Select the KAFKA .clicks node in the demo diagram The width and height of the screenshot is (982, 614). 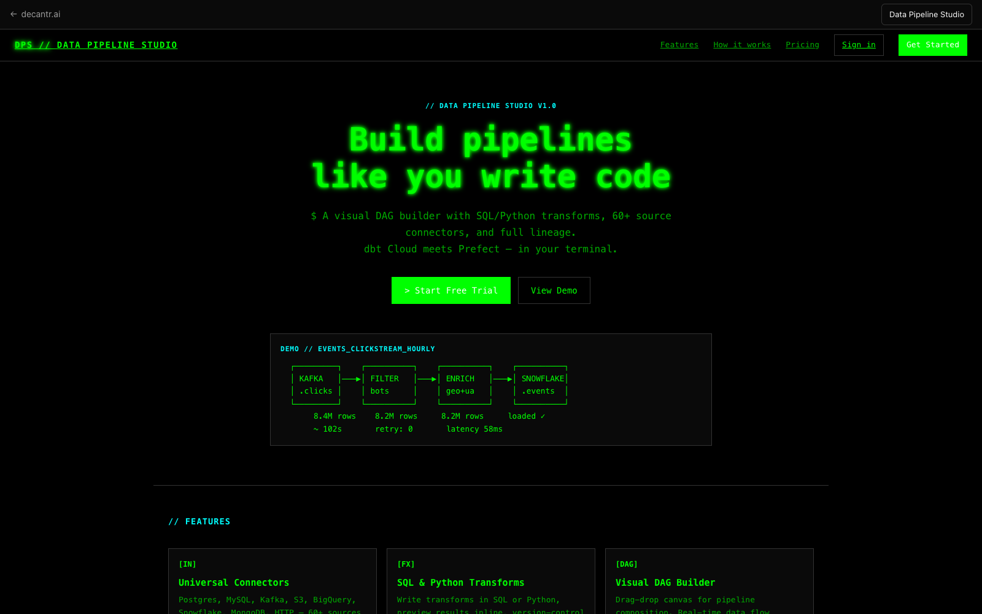pyautogui.click(x=316, y=385)
